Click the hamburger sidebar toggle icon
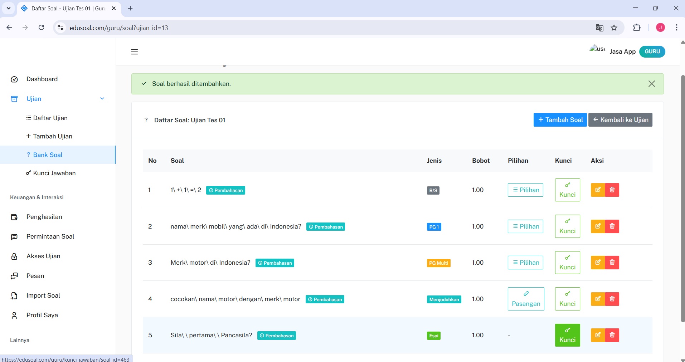This screenshot has height=362, width=685. 135,52
